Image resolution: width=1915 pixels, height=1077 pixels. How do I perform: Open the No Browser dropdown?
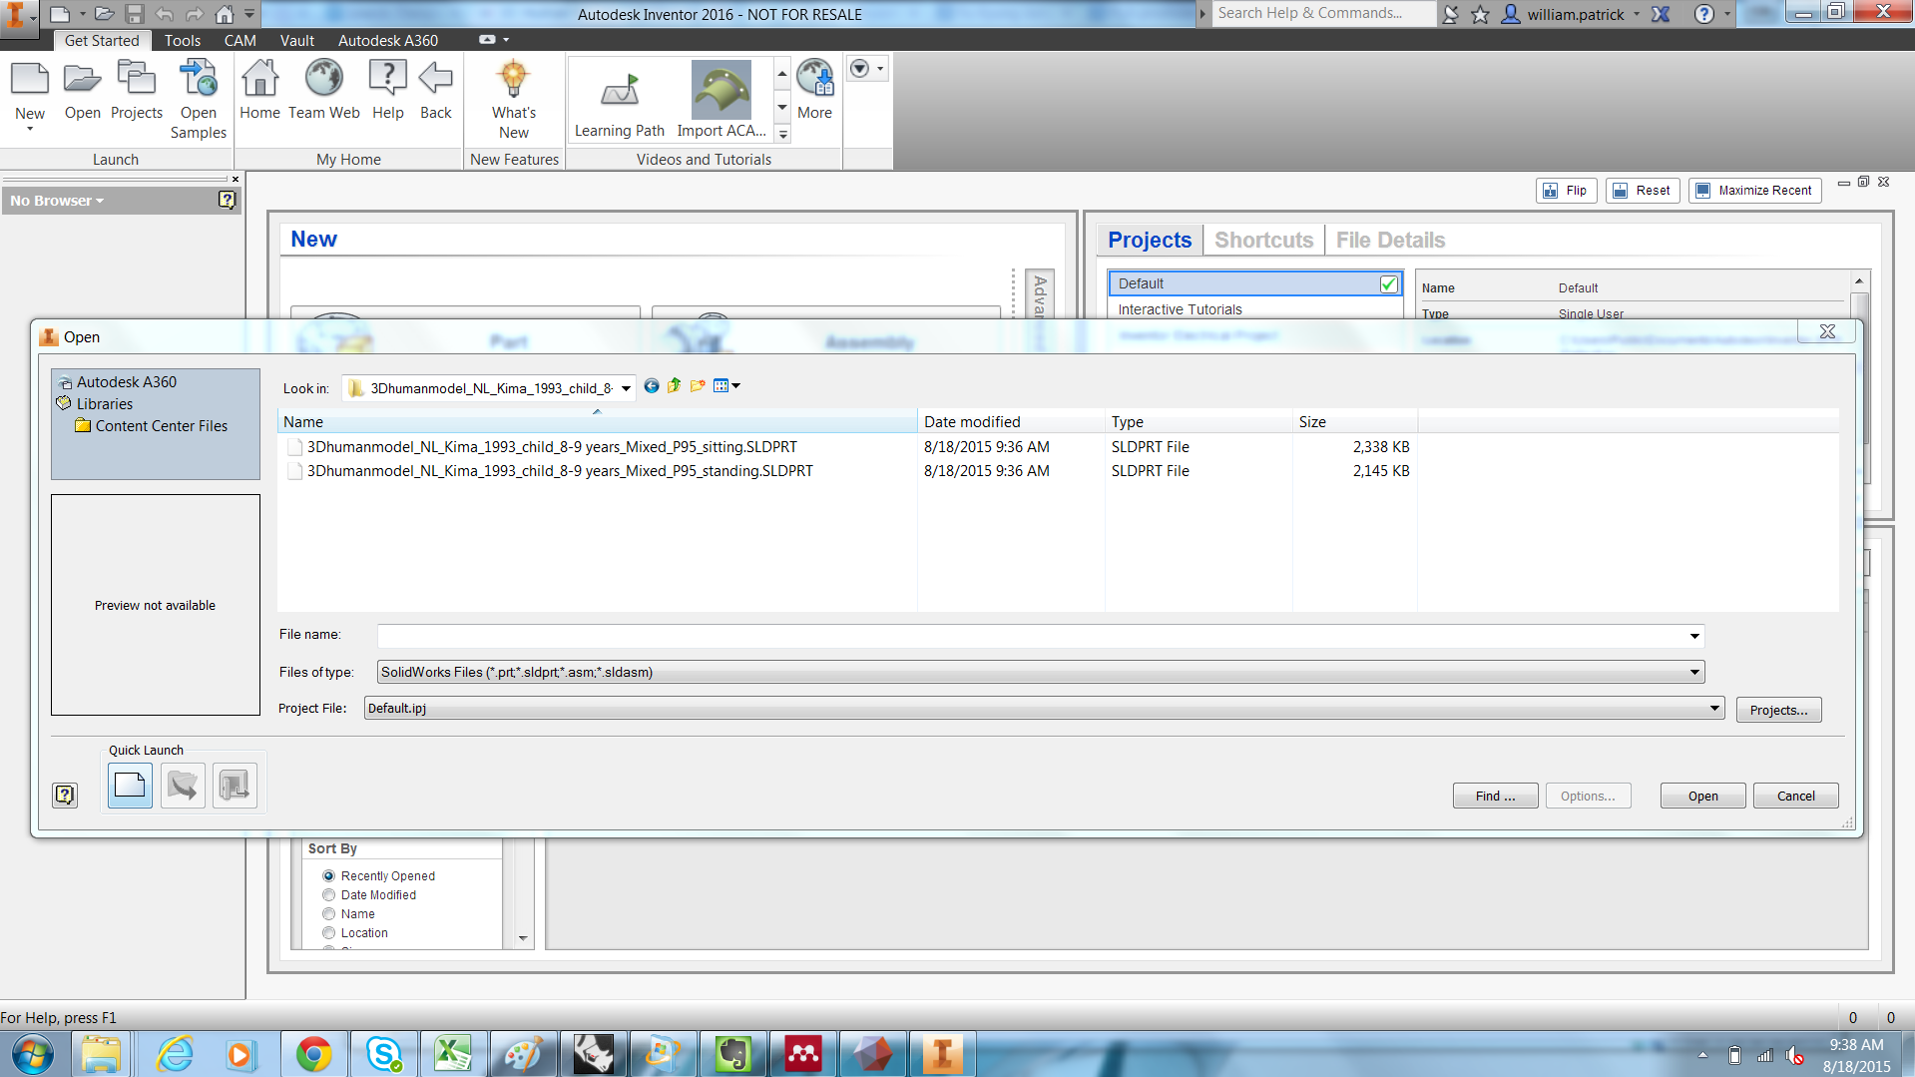(x=57, y=201)
